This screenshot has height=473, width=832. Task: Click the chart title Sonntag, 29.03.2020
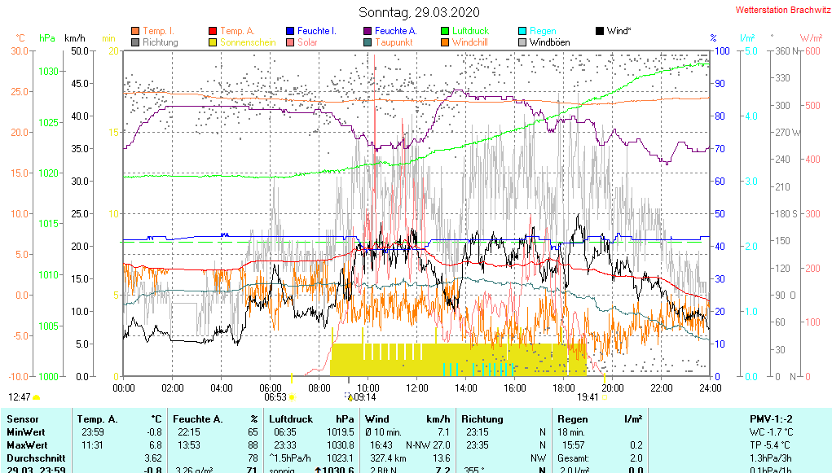pyautogui.click(x=419, y=12)
